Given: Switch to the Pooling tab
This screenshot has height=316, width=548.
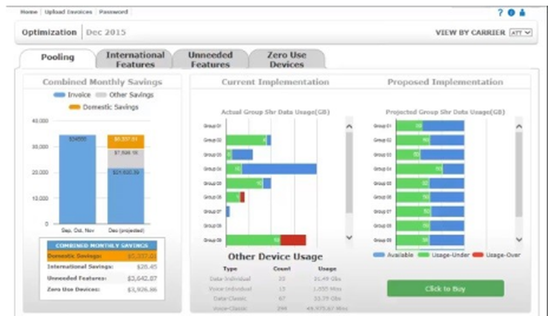Looking at the screenshot, I should (x=58, y=58).
